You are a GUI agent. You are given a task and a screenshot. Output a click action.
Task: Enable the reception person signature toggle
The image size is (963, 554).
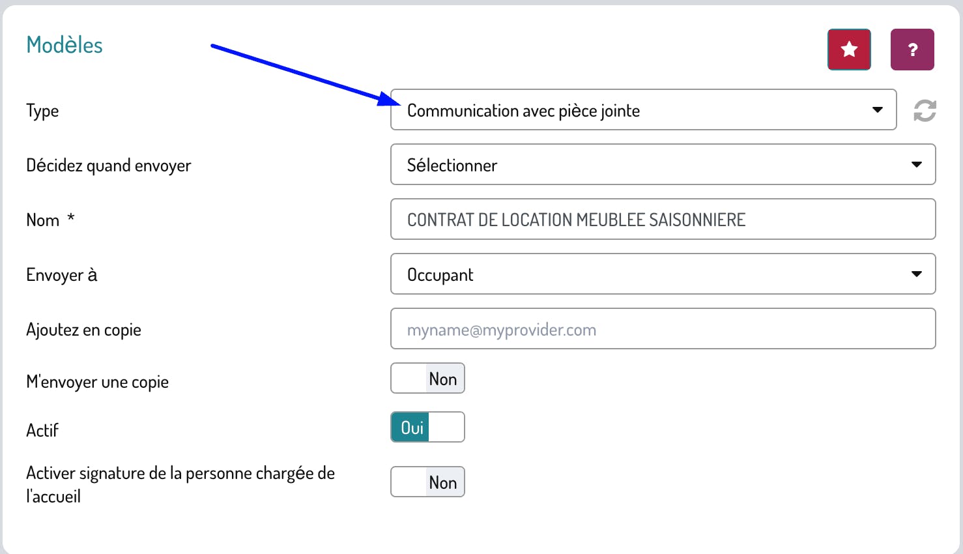427,482
